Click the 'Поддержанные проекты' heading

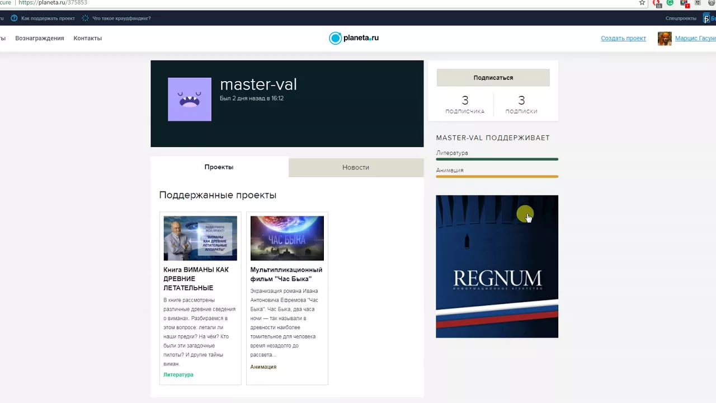pos(218,195)
